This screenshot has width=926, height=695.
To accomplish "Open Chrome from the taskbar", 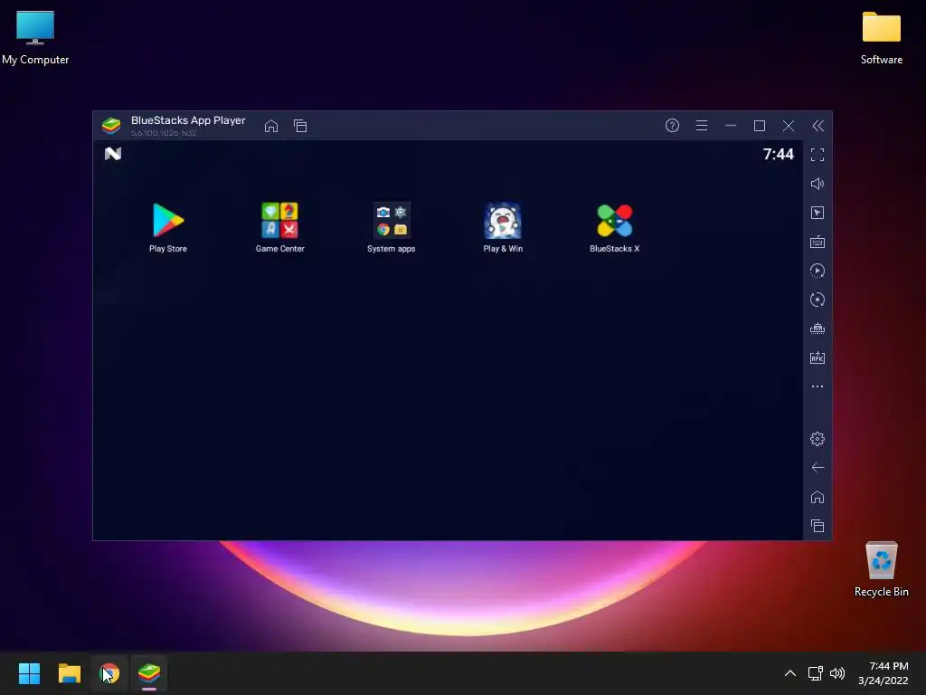I will (x=109, y=673).
